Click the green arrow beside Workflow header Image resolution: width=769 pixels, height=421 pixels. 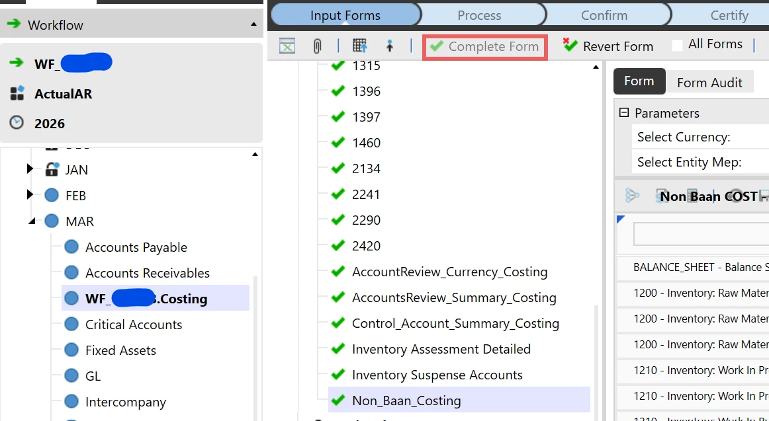[14, 24]
